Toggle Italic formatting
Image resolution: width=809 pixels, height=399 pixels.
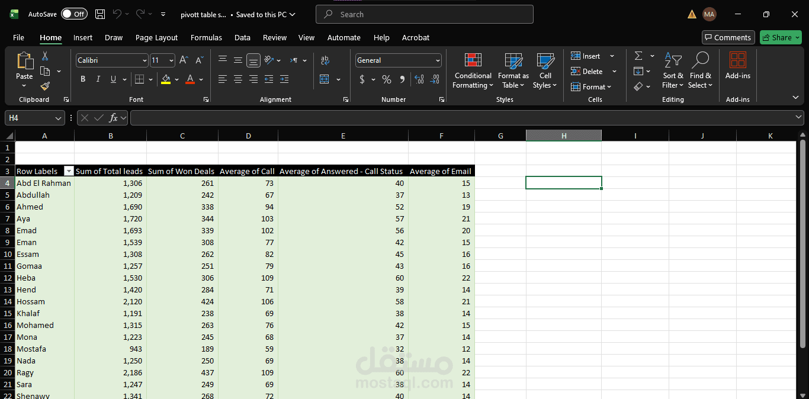tap(98, 79)
